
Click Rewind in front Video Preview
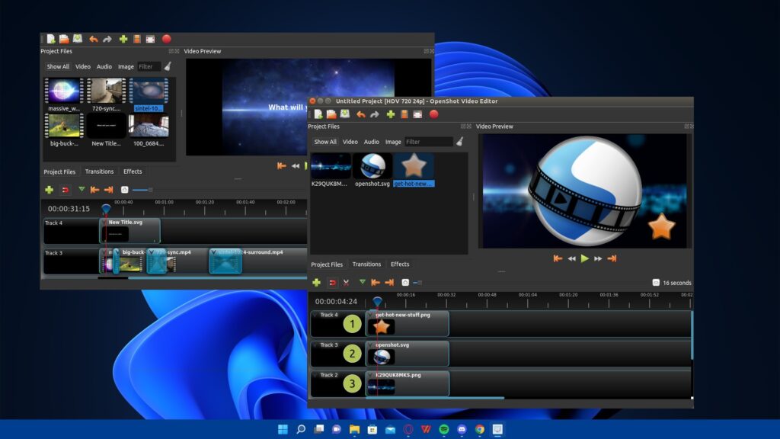coord(571,259)
